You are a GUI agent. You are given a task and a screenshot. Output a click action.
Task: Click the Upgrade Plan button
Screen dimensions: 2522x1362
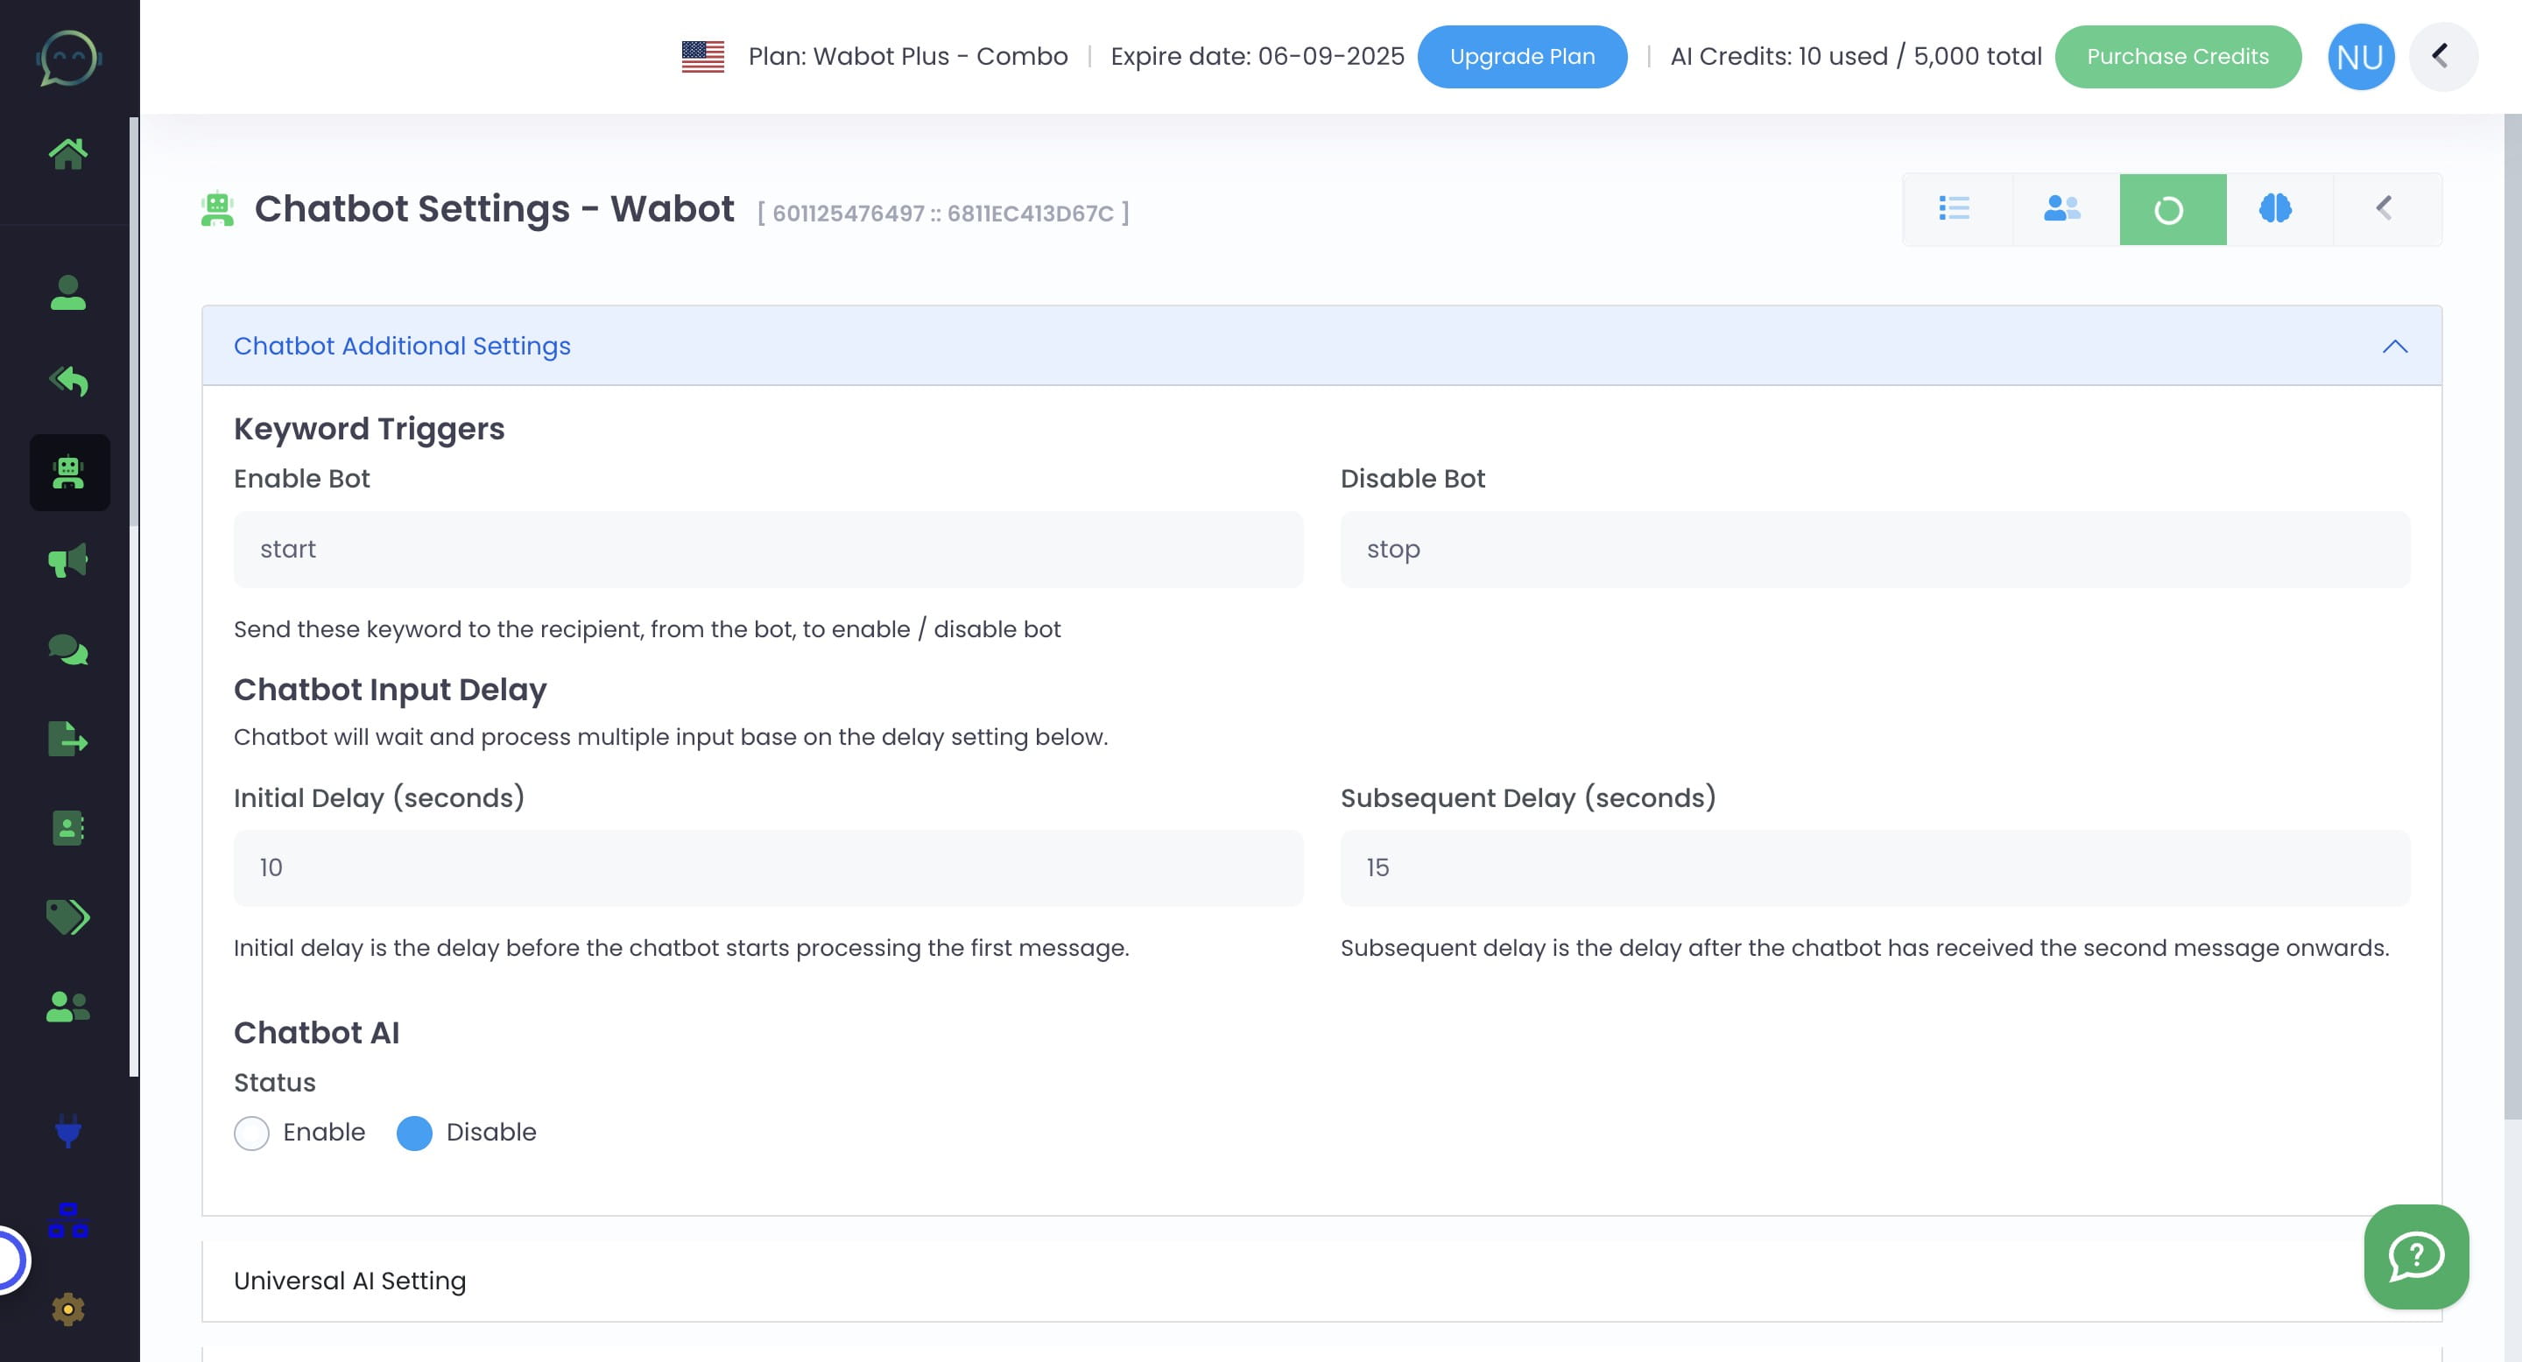[x=1523, y=56]
